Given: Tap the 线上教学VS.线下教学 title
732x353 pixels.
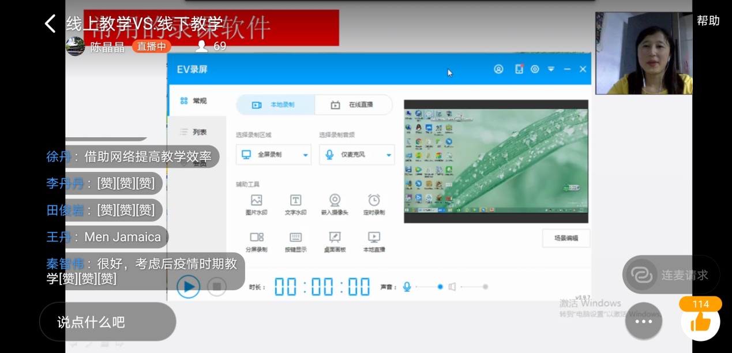Looking at the screenshot, I should point(144,24).
